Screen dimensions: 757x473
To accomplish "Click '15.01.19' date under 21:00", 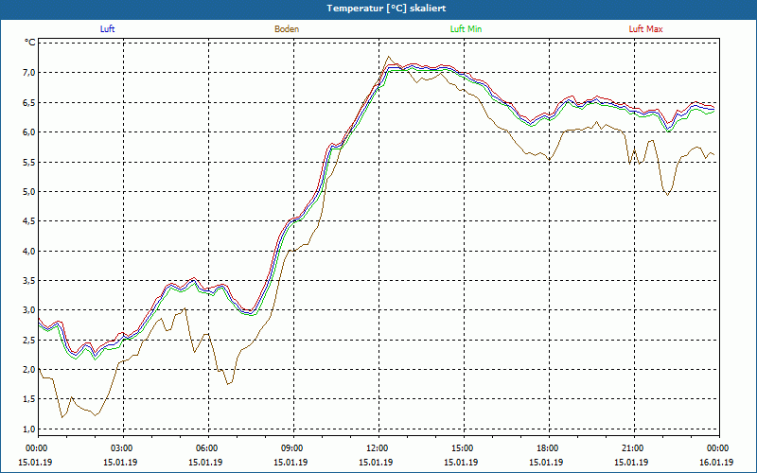I will [631, 462].
